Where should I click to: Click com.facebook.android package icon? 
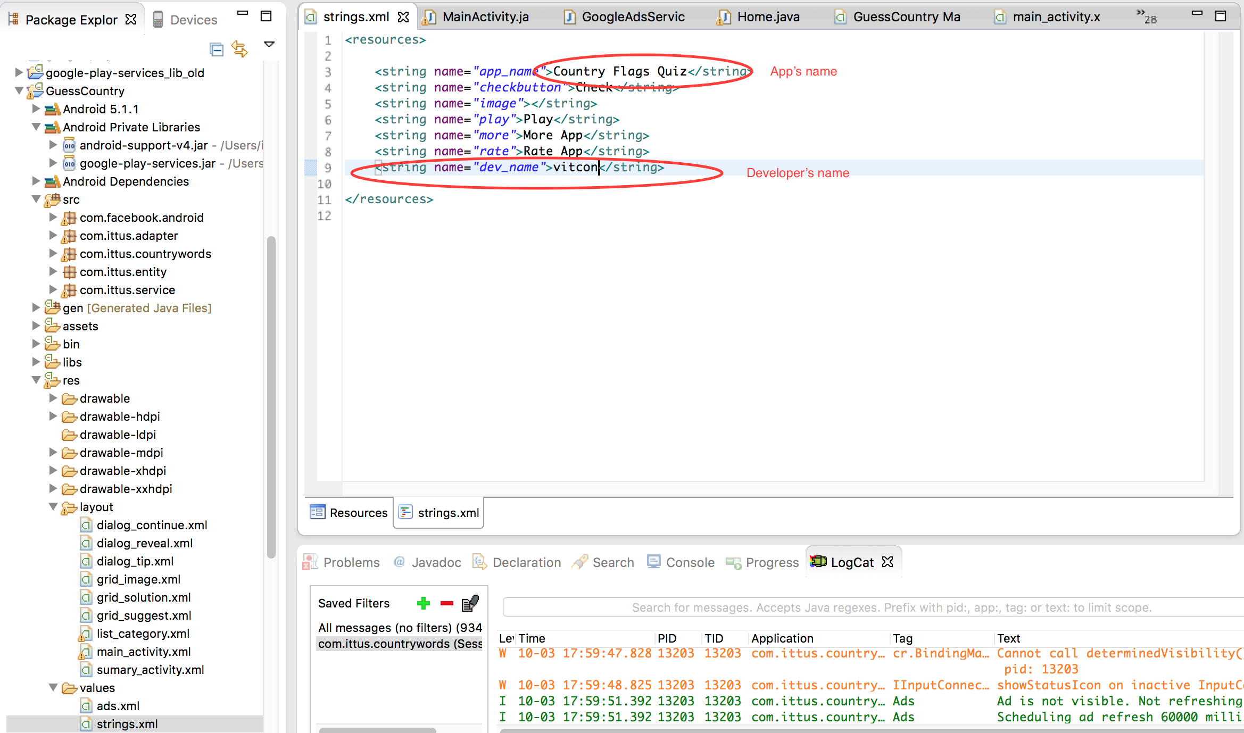point(69,218)
